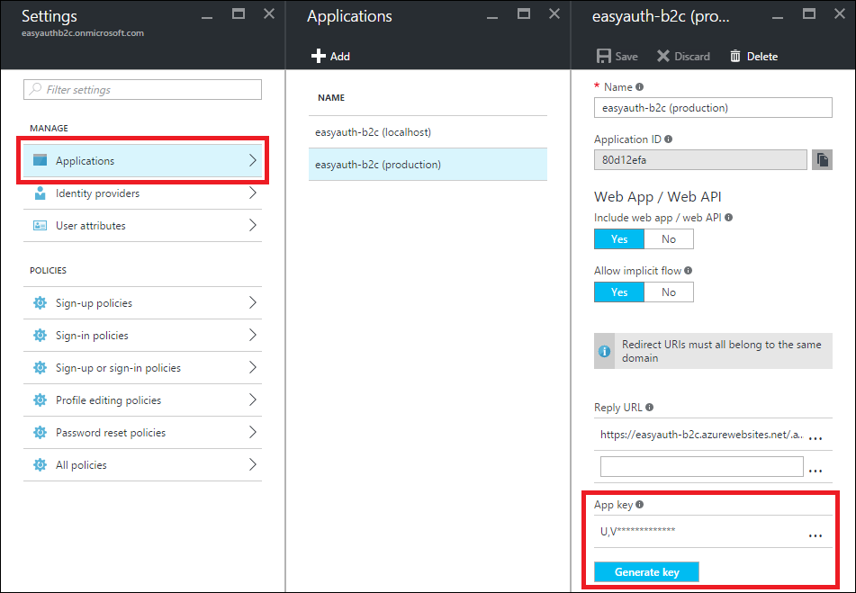The height and width of the screenshot is (593, 856).
Task: Disable Allow implicit flow
Action: (669, 292)
